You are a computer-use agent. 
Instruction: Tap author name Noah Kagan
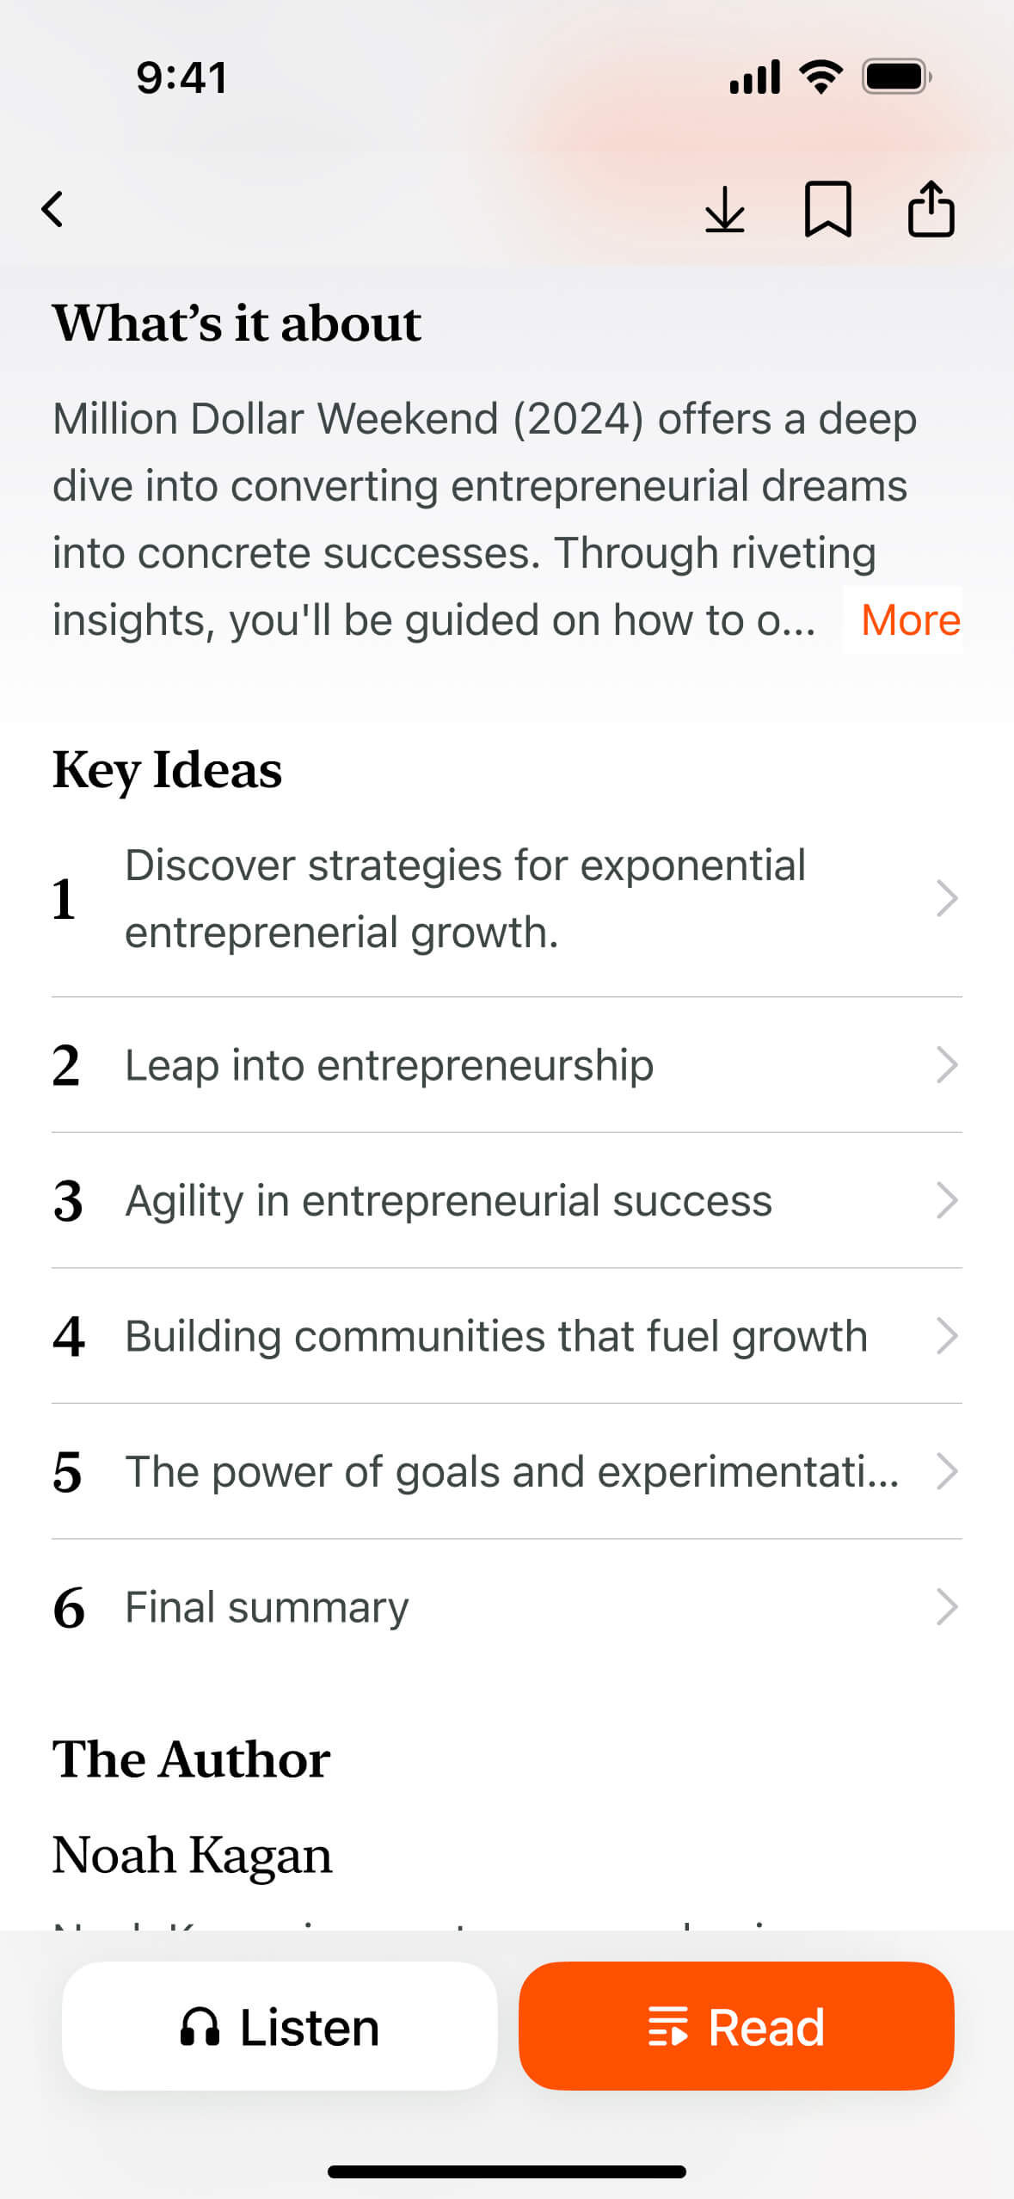click(192, 1855)
